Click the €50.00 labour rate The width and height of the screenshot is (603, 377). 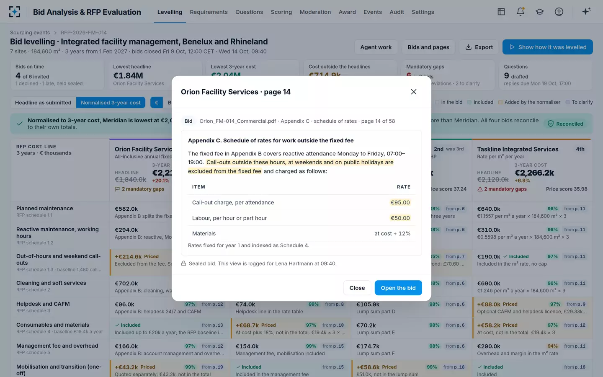(x=400, y=218)
